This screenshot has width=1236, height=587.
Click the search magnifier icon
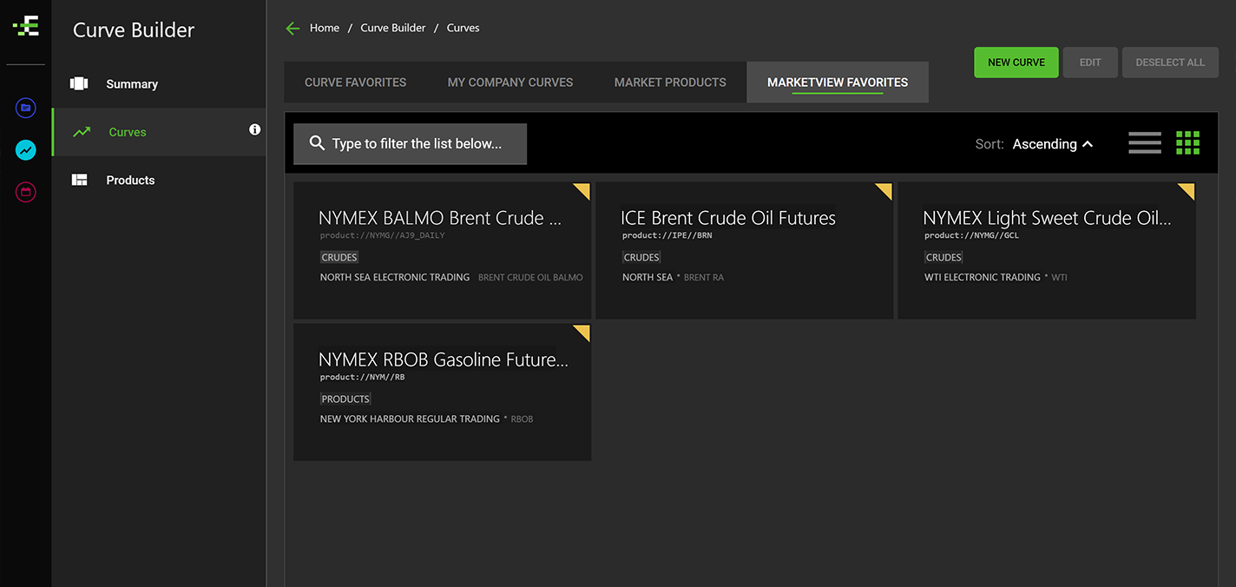coord(317,143)
